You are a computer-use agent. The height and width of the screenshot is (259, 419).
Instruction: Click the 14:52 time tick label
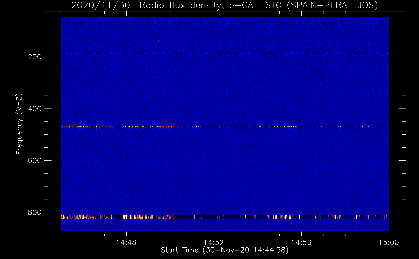point(214,243)
